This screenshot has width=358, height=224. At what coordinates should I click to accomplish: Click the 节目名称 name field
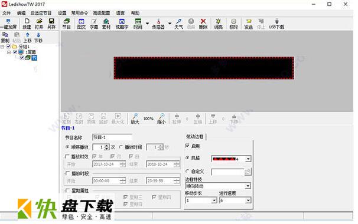coord(112,137)
